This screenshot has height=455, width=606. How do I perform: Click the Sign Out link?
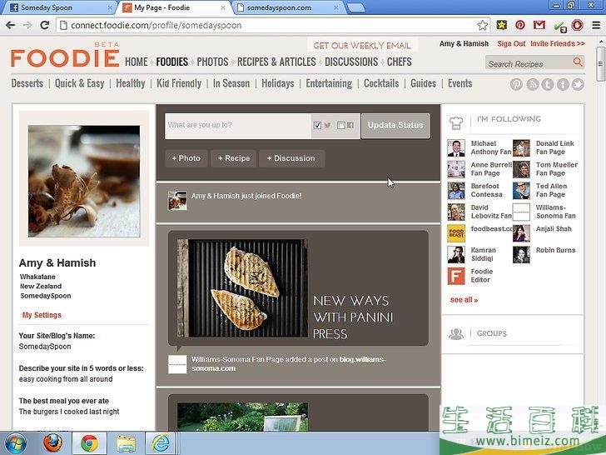tap(511, 43)
